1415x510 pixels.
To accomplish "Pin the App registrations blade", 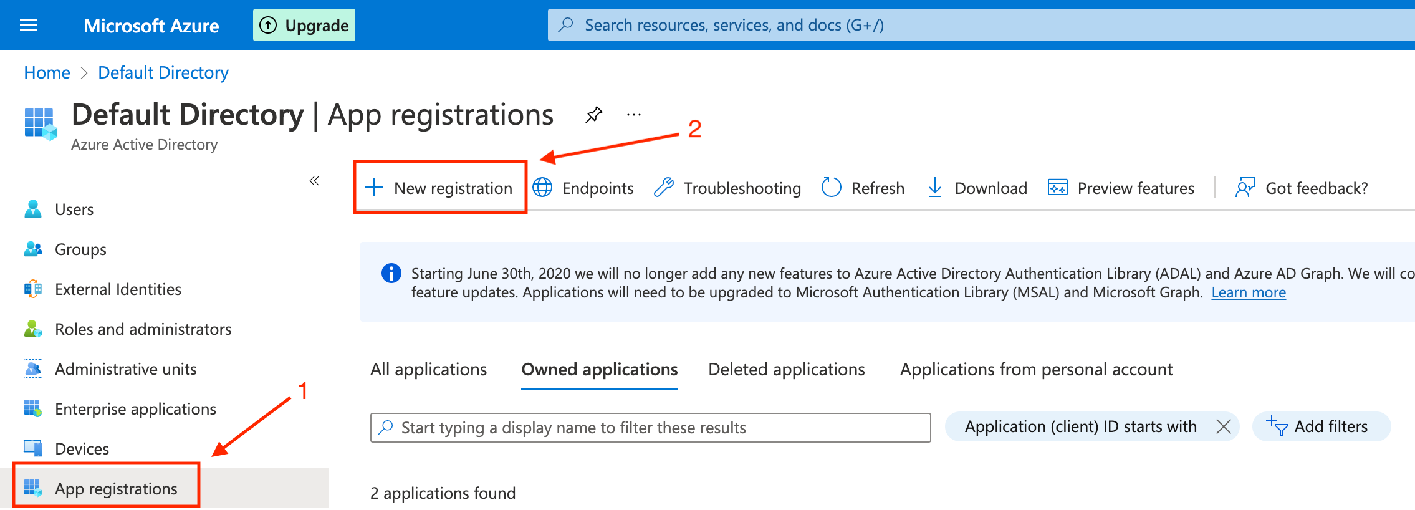I will click(593, 115).
